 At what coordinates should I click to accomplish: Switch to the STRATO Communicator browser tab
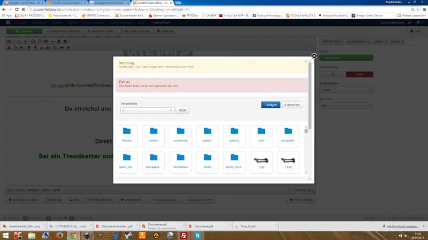[x=66, y=3]
